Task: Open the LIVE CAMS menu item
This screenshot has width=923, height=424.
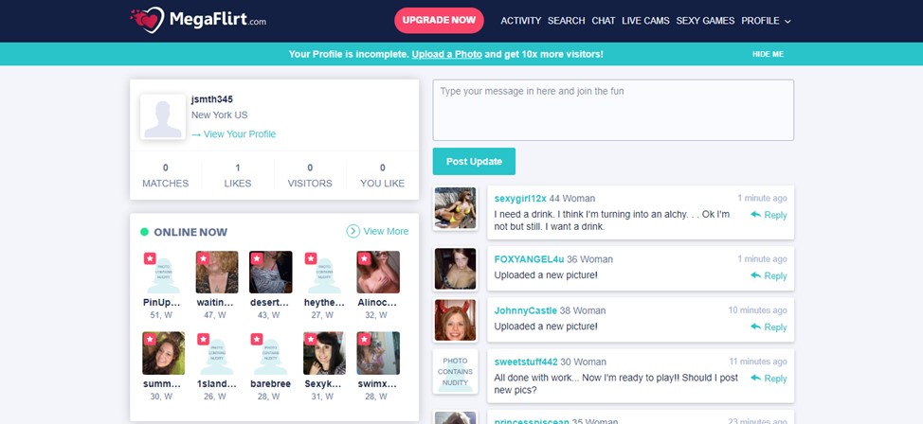Action: [645, 21]
